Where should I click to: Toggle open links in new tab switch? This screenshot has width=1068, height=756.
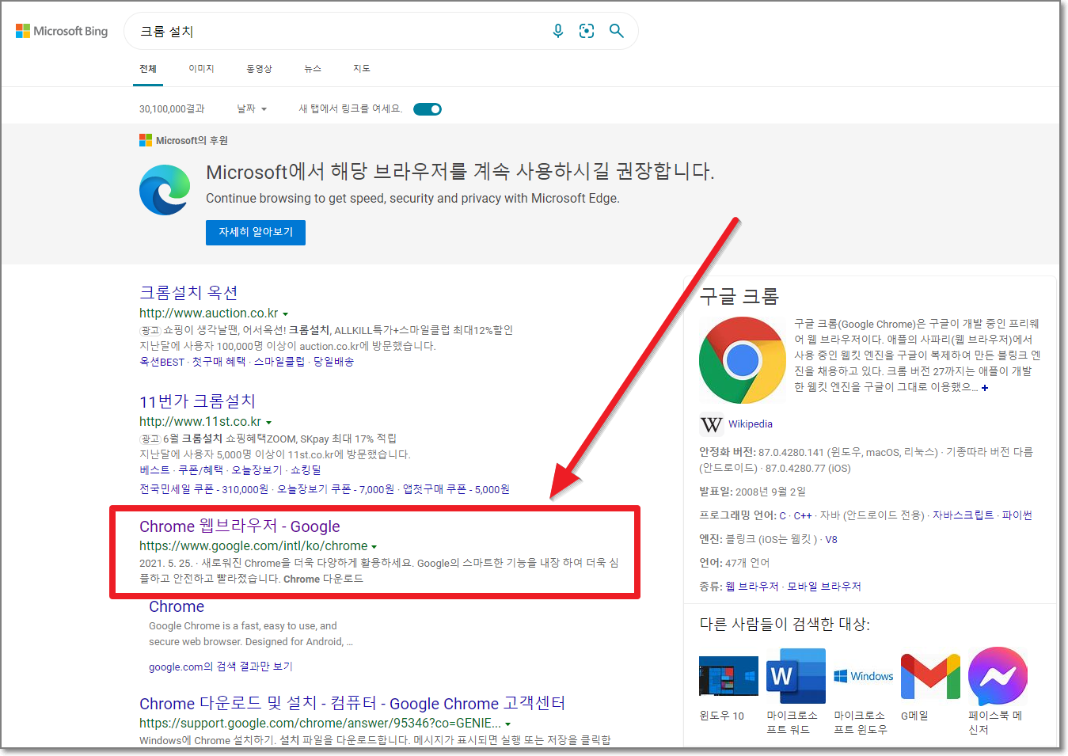[x=428, y=109]
